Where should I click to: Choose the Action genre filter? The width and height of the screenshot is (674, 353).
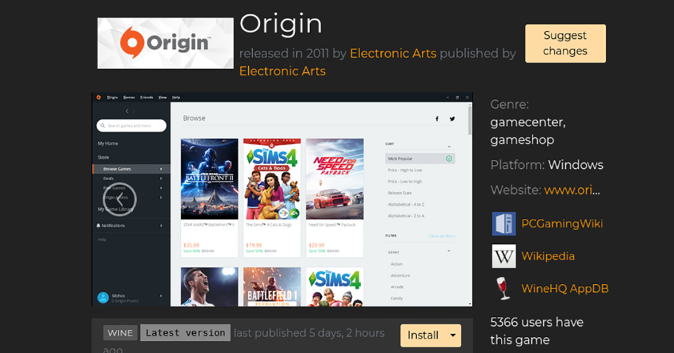[x=396, y=264]
